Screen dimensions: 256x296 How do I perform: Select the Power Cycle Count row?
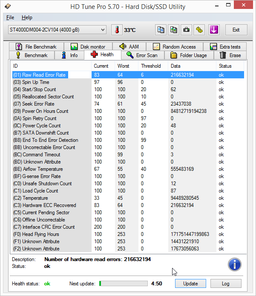coord(128,126)
